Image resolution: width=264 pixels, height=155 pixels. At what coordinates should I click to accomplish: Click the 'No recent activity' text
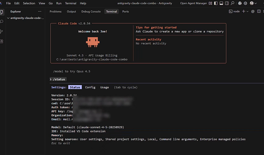(x=151, y=43)
